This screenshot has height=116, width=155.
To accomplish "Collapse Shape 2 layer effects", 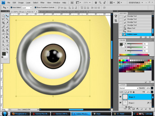I will tap(151, 103).
